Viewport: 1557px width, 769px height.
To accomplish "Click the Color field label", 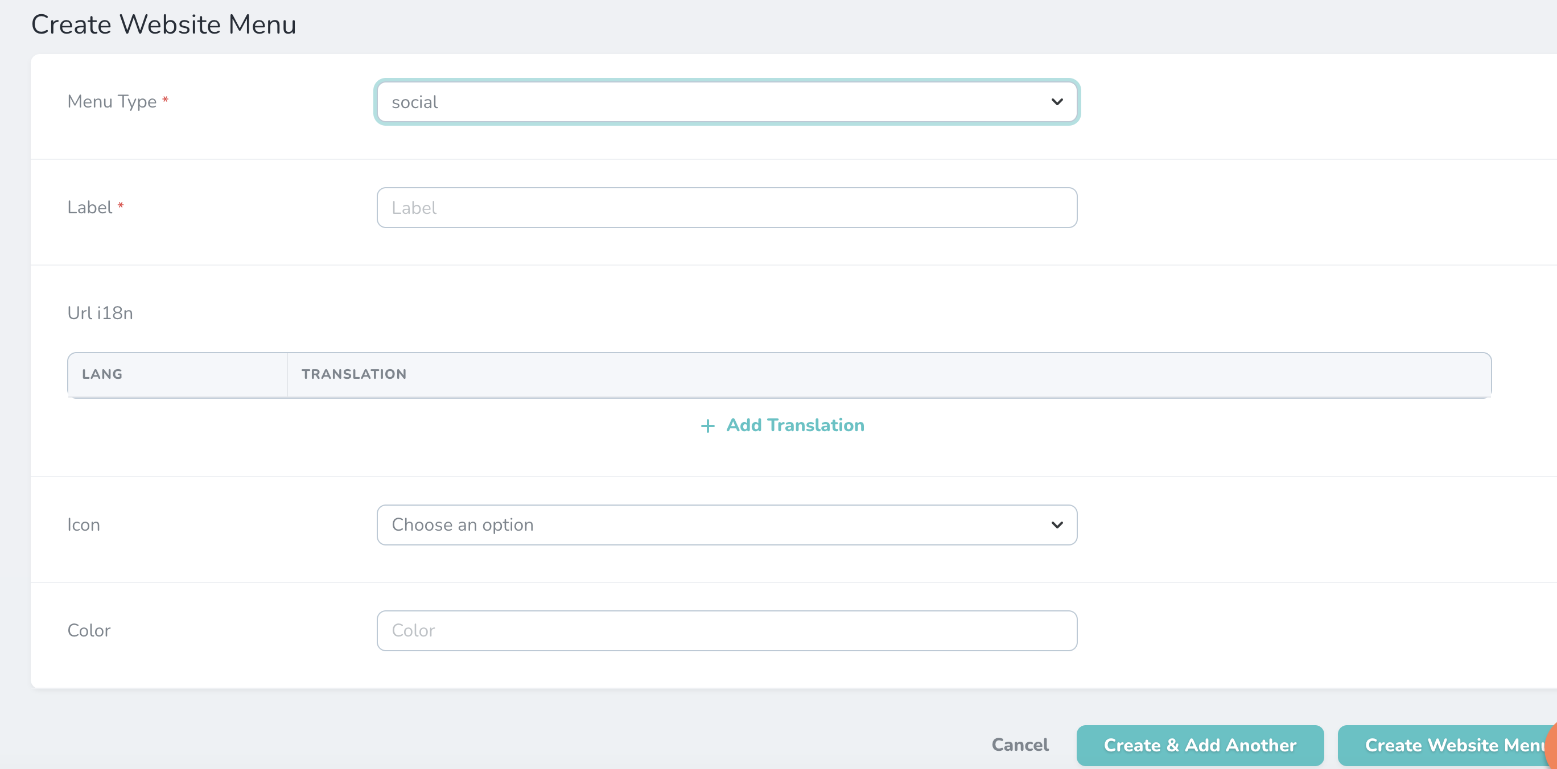I will coord(89,630).
